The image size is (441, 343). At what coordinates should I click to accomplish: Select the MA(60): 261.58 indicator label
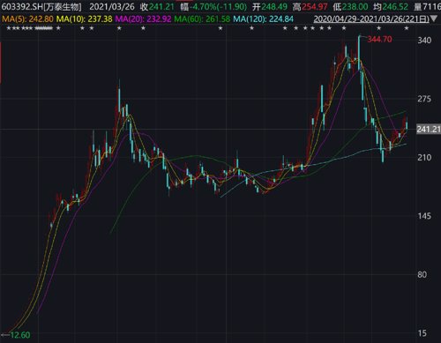(x=202, y=19)
